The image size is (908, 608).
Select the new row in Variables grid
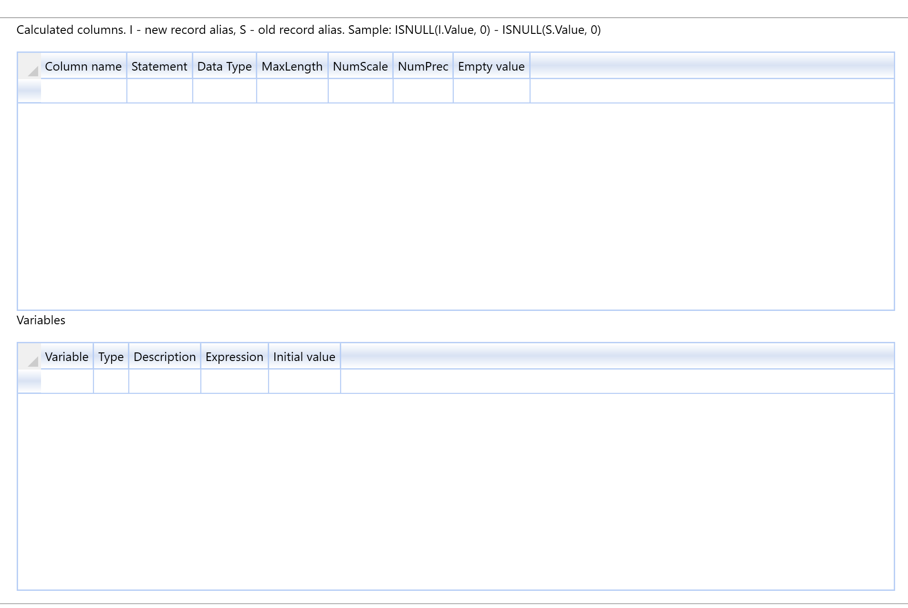(30, 381)
